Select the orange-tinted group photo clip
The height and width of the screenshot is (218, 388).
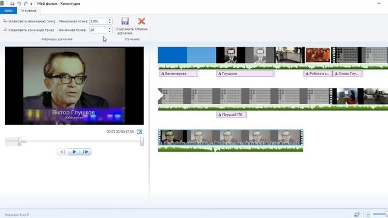[318, 55]
